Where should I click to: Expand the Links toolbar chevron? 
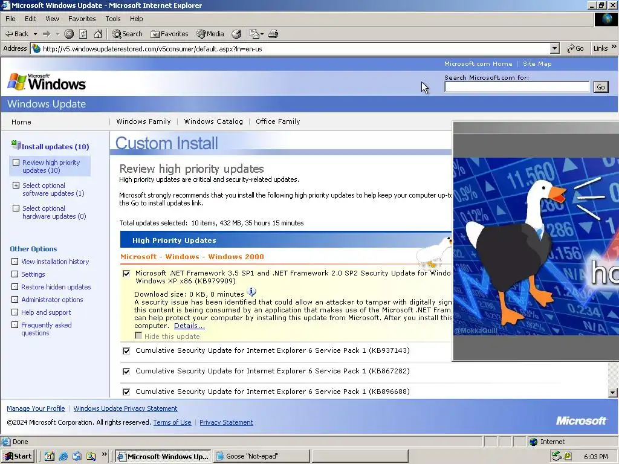pos(614,47)
